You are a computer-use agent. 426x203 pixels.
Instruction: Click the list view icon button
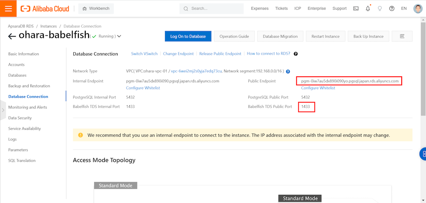click(x=402, y=36)
